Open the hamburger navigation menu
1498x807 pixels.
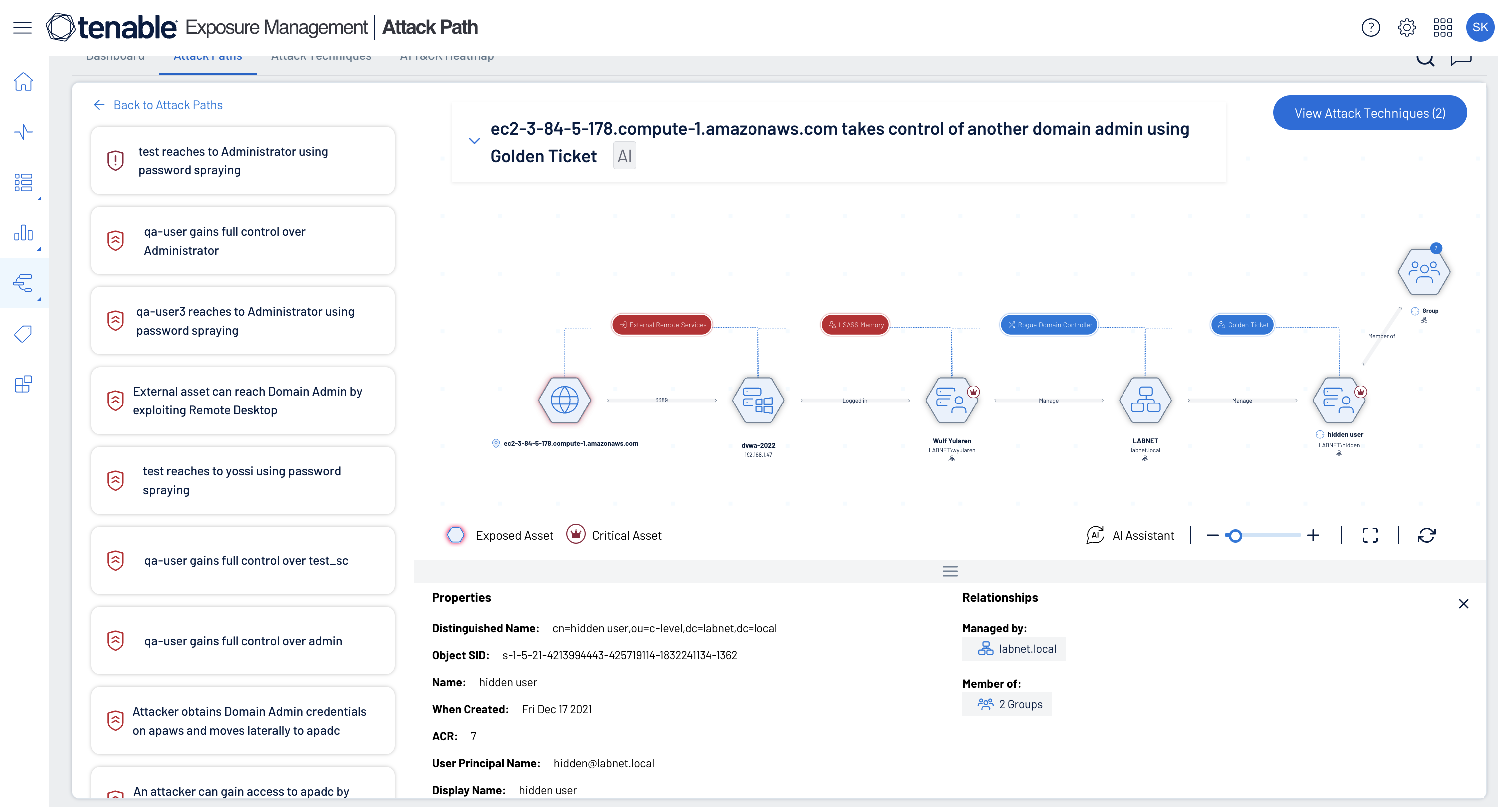(x=22, y=27)
